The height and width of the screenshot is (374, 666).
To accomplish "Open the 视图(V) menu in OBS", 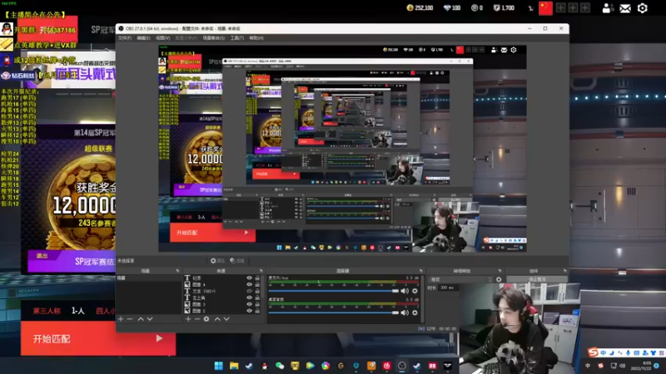I will pyautogui.click(x=163, y=38).
